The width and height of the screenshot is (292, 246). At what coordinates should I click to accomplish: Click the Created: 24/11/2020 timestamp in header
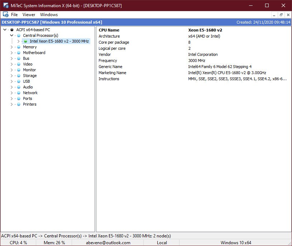click(263, 22)
